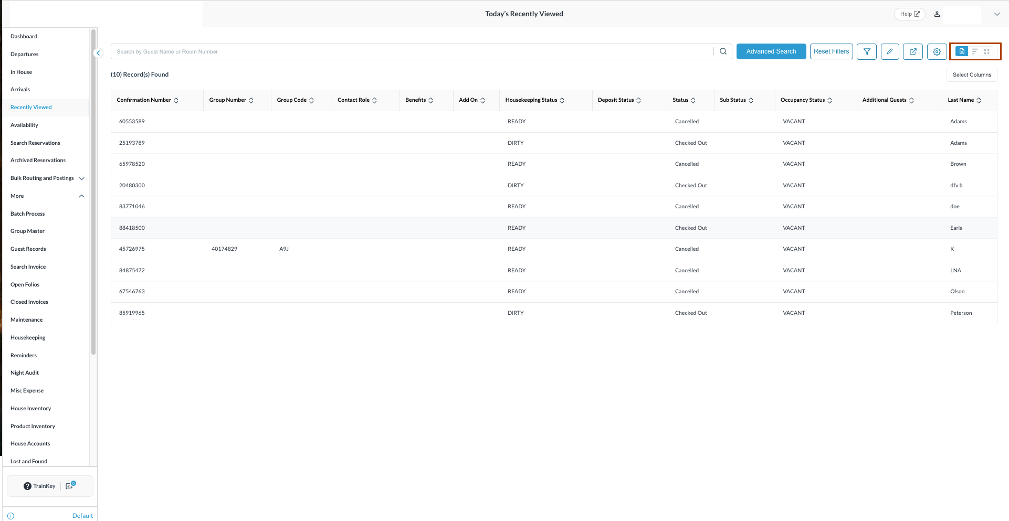Open the gear settings icon in toolbar
This screenshot has width=1009, height=521.
[x=937, y=51]
